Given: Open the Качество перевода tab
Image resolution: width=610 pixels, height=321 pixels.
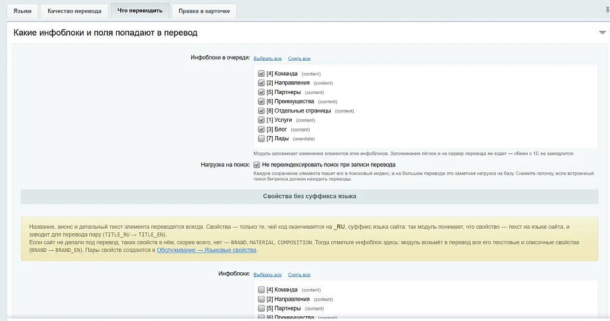Looking at the screenshot, I should click(x=74, y=11).
